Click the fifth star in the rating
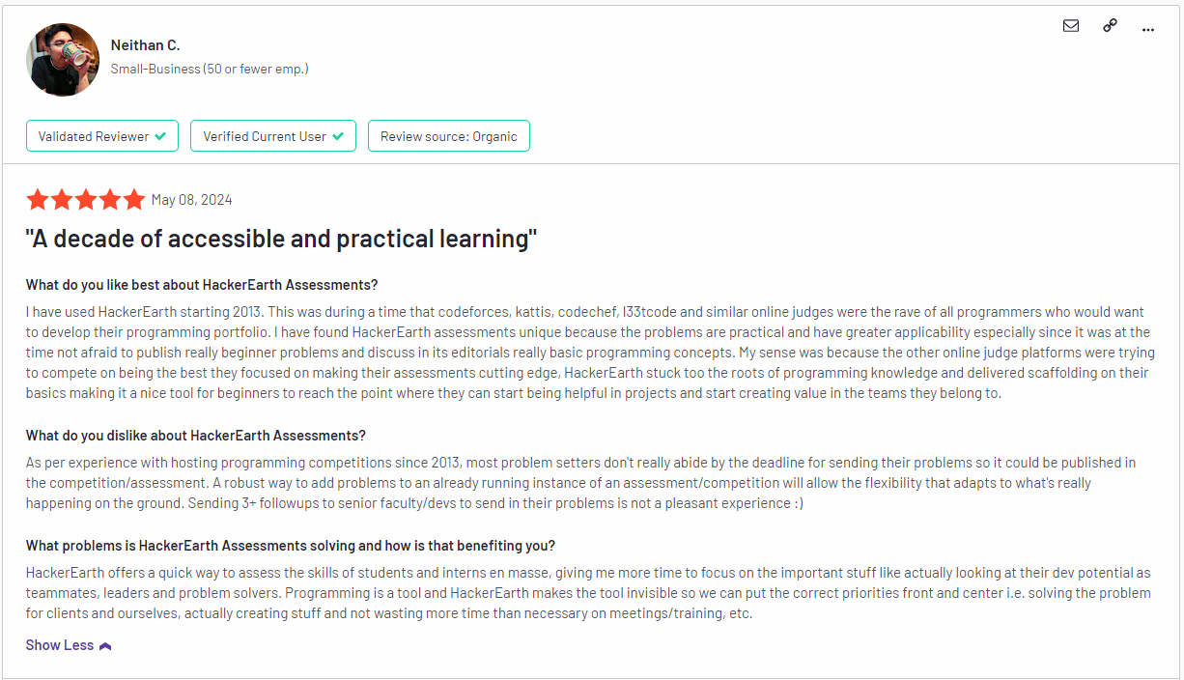The image size is (1184, 680). click(134, 199)
